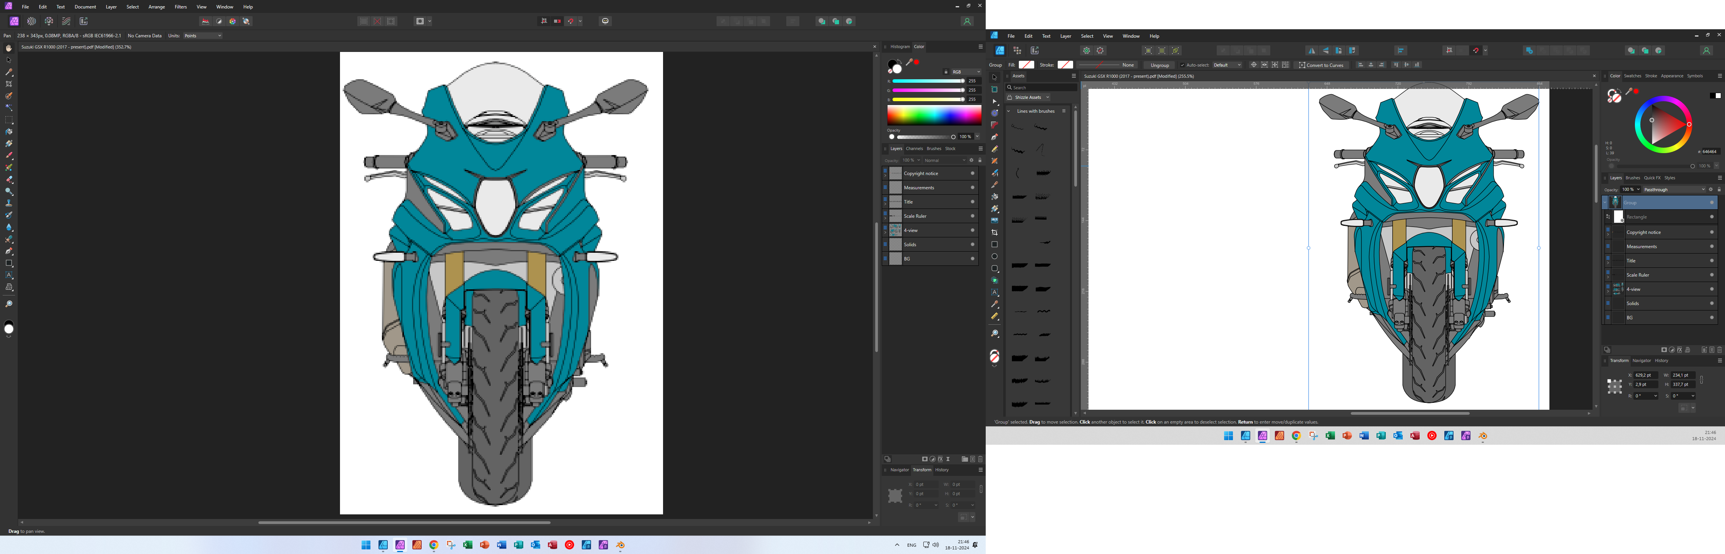Screen dimensions: 1725x554
Task: Open Normal blend mode dropdown in Photo Layers
Action: tap(945, 160)
